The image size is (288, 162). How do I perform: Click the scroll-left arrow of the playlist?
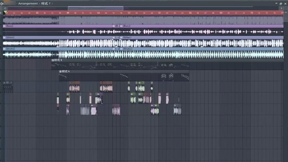click(4, 8)
